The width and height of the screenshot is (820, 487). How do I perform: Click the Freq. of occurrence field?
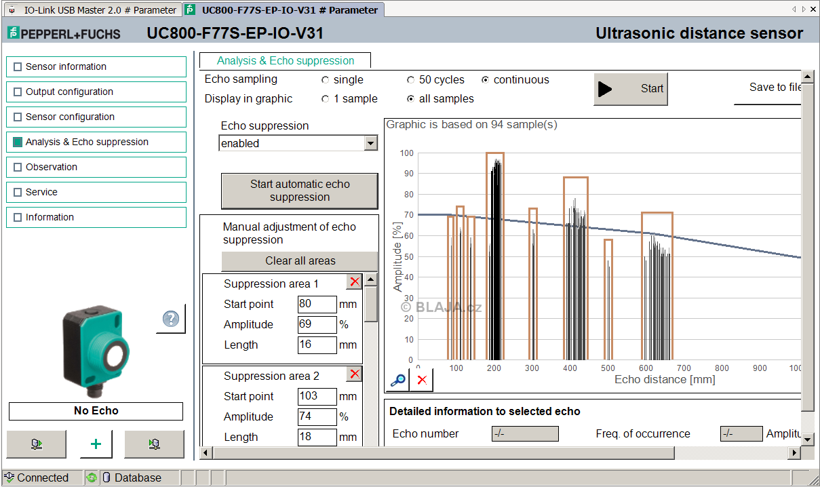(741, 434)
